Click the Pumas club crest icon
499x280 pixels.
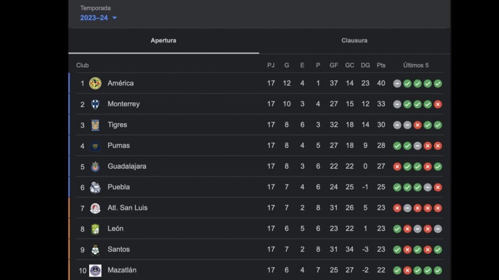tap(95, 145)
